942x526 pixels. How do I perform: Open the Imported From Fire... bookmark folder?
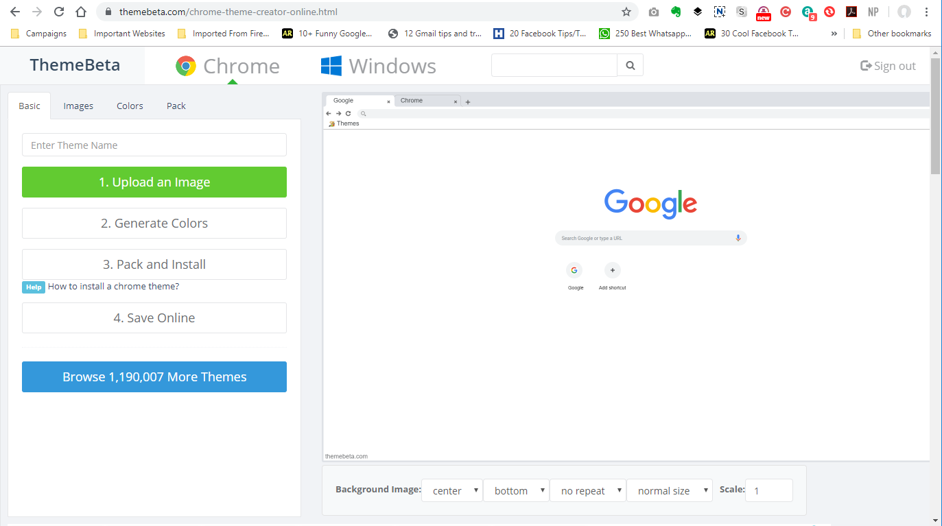point(224,33)
